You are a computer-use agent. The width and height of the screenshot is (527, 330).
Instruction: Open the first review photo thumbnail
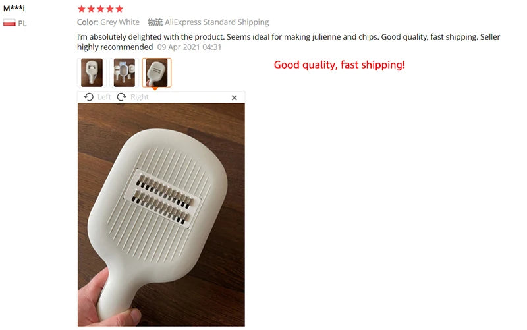[92, 72]
